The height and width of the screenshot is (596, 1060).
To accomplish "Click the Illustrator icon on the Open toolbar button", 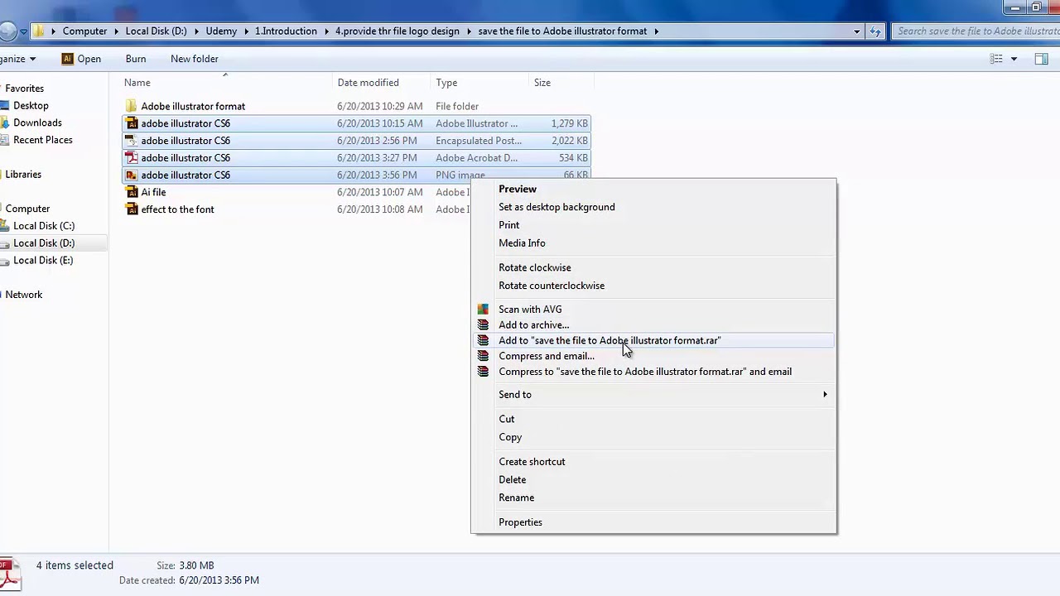I will pyautogui.click(x=68, y=59).
